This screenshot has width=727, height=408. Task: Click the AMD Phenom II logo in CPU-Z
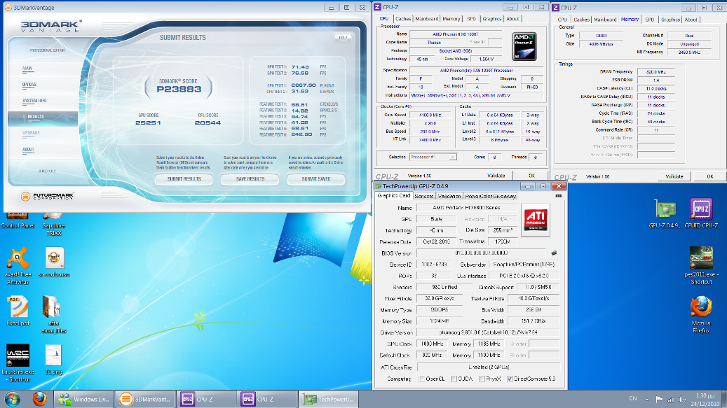(524, 46)
